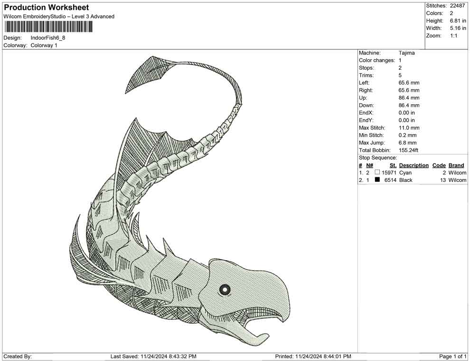This screenshot has width=470, height=361.
Task: Click the Colors value 2
Action: [x=451, y=13]
